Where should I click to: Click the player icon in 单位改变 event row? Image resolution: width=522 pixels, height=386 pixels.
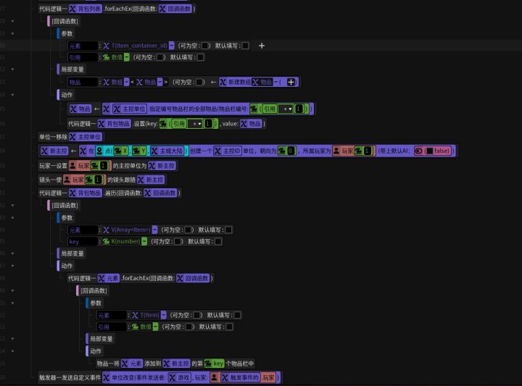215,377
